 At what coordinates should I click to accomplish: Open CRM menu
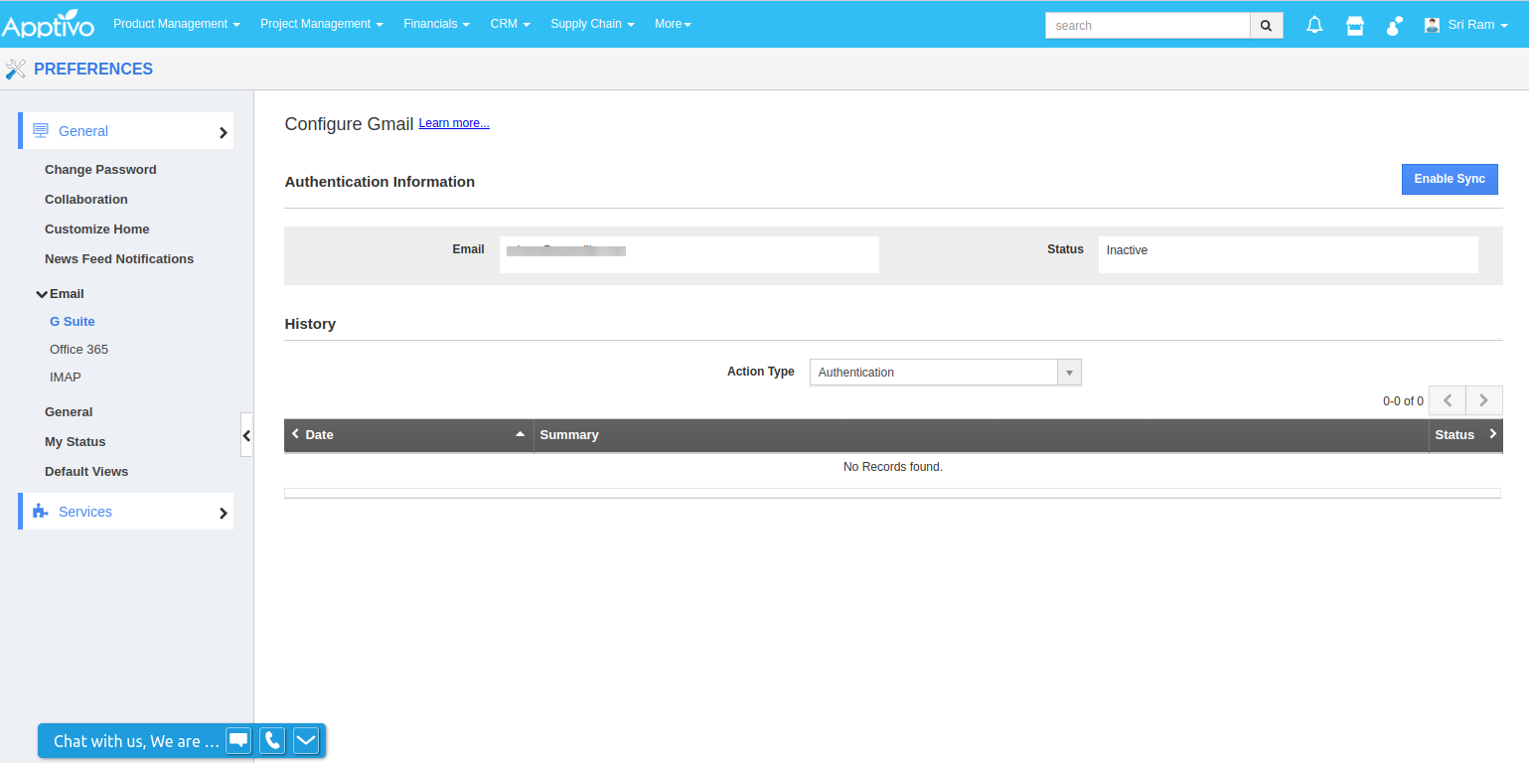[511, 24]
